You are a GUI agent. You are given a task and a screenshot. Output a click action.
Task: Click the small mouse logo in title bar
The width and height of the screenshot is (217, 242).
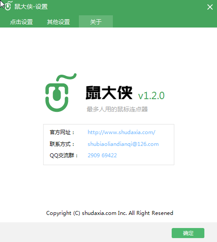coord(8,6)
